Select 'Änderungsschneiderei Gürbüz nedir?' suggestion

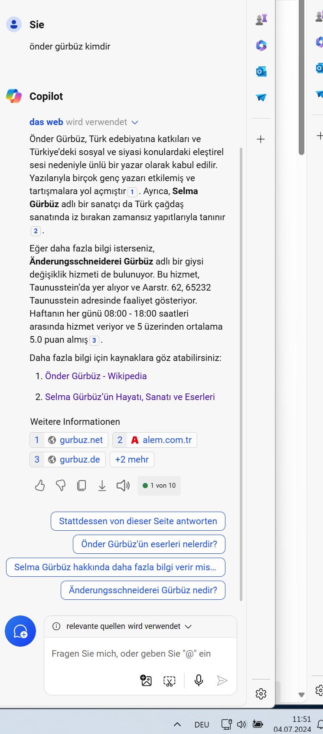pyautogui.click(x=143, y=590)
